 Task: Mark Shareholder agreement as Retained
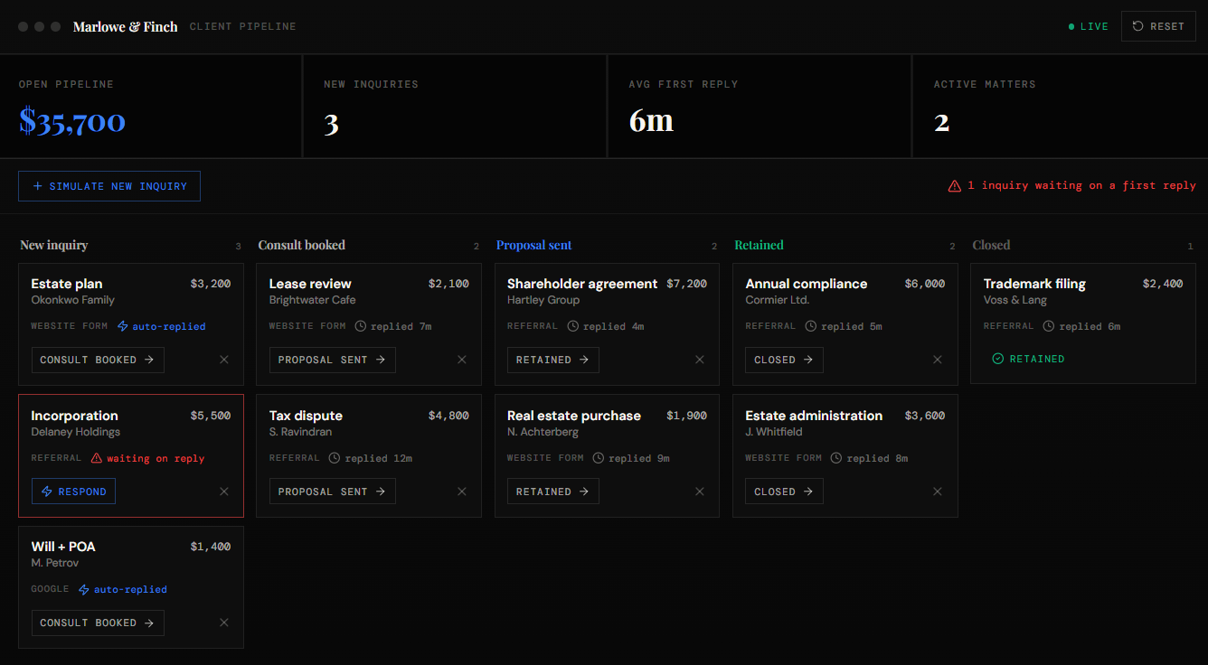[552, 360]
